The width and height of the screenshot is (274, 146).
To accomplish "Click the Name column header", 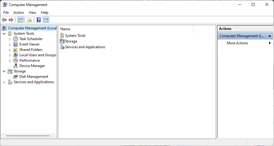I will [126, 29].
